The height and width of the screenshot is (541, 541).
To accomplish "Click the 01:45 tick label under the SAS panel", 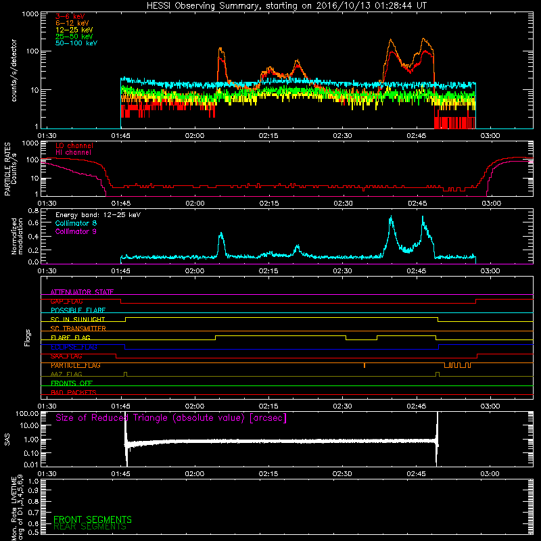I will (x=121, y=474).
